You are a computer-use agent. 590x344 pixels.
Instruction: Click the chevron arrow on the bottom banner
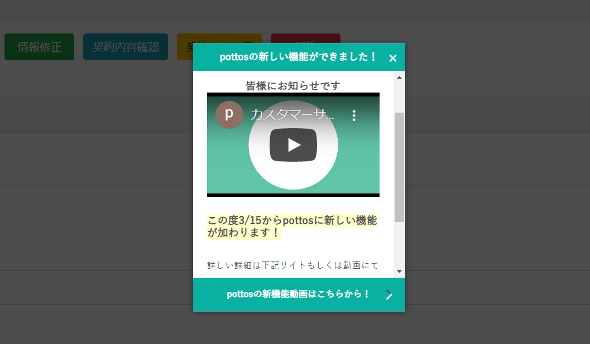[x=389, y=295]
